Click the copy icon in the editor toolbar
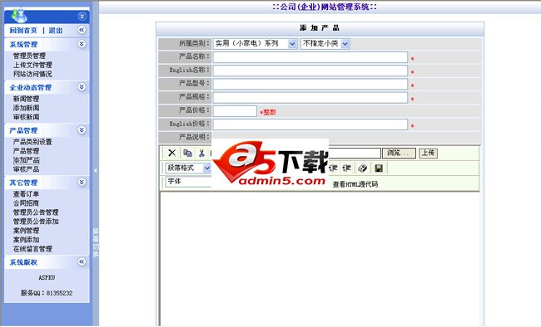This screenshot has height=327, width=541. (x=188, y=153)
